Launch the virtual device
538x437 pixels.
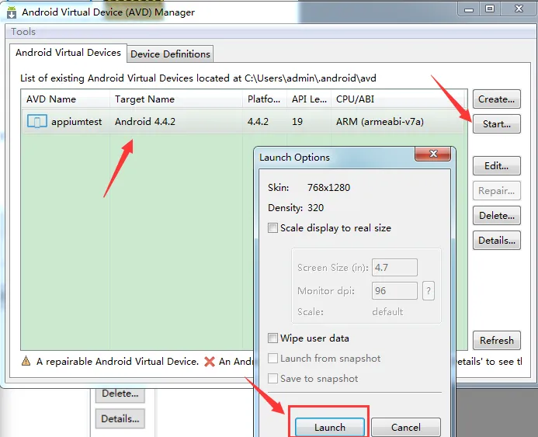click(330, 427)
